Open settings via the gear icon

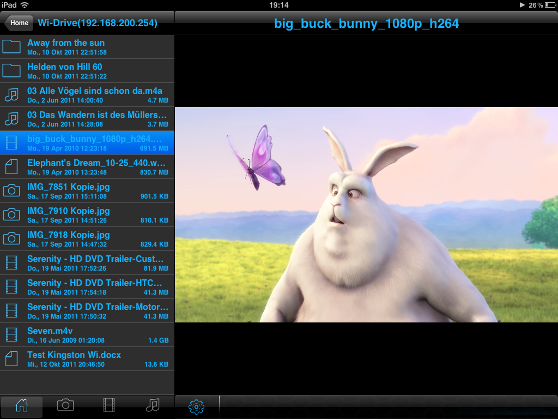tap(196, 406)
